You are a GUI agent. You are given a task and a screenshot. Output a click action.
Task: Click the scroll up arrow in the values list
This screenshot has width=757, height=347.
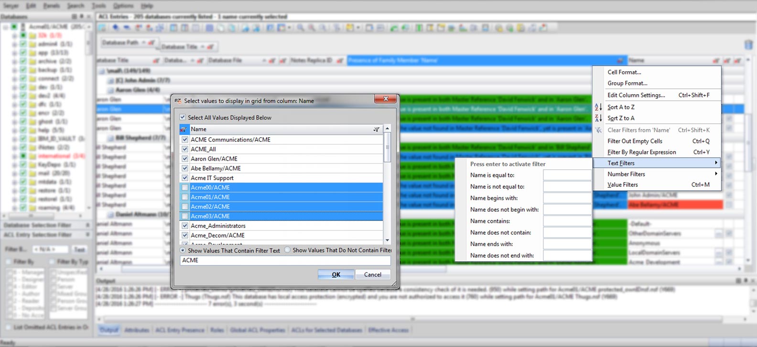[x=387, y=129]
